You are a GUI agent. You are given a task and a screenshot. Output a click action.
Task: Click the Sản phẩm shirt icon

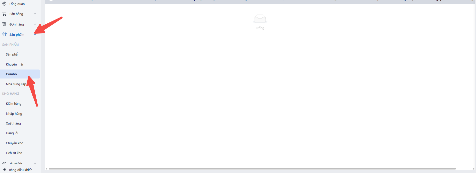[x=4, y=34]
